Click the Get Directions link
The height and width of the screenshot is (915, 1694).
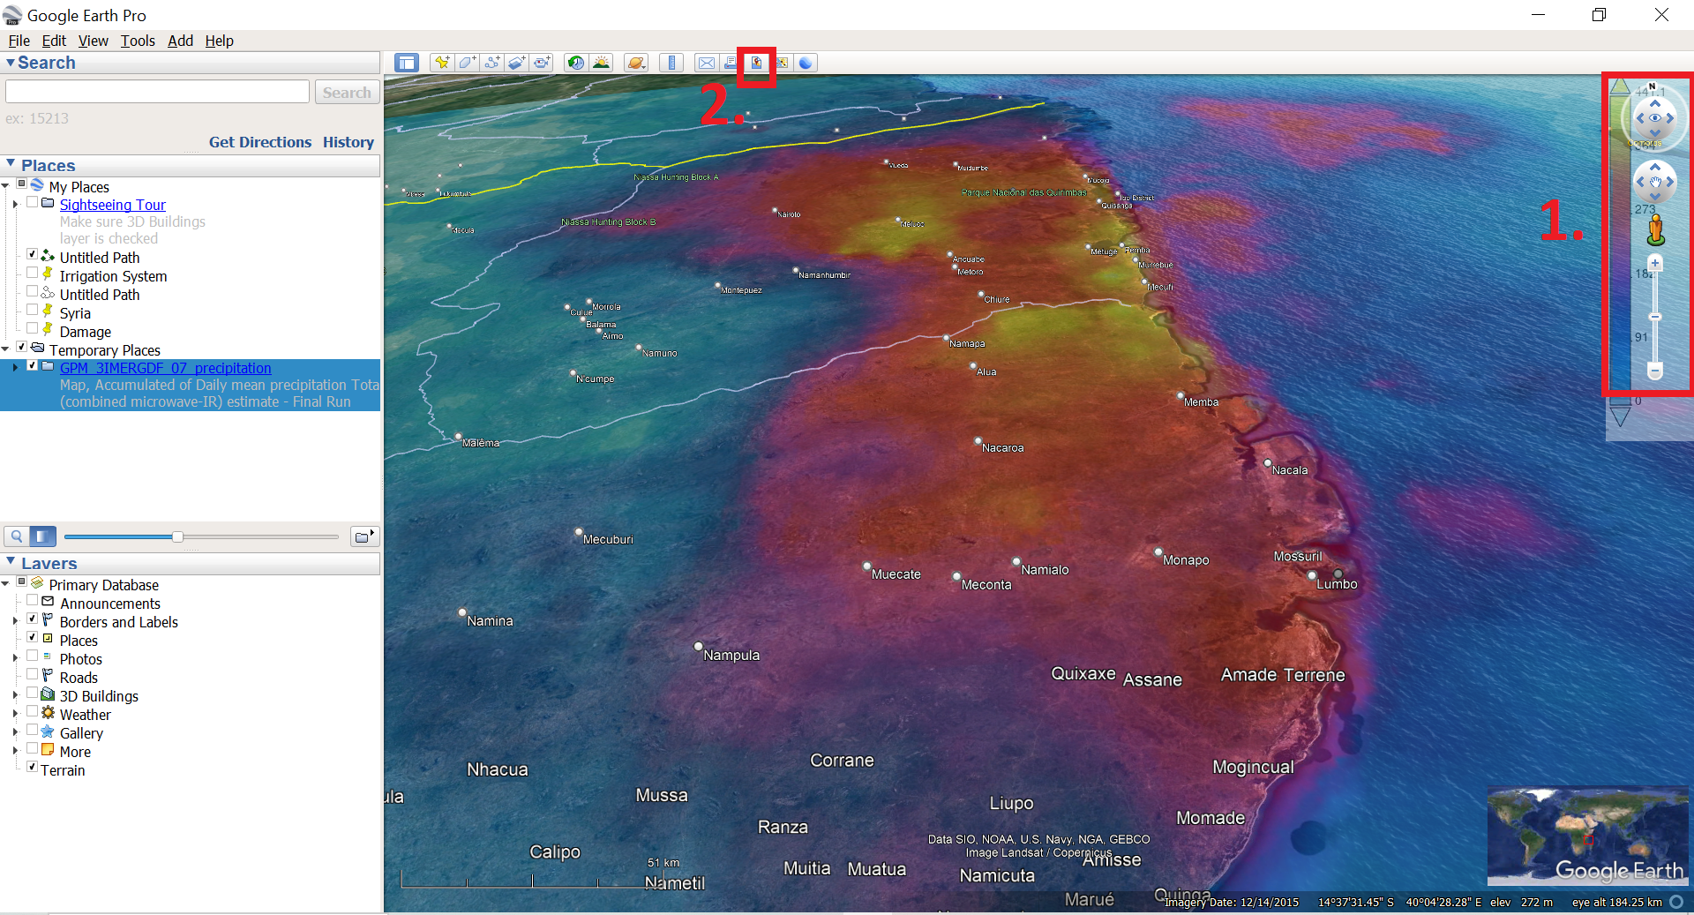click(260, 142)
